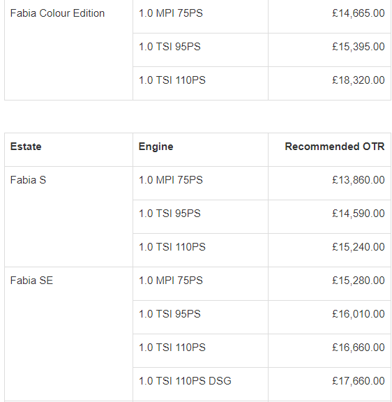Click the Recommended OTR header

[x=335, y=147]
